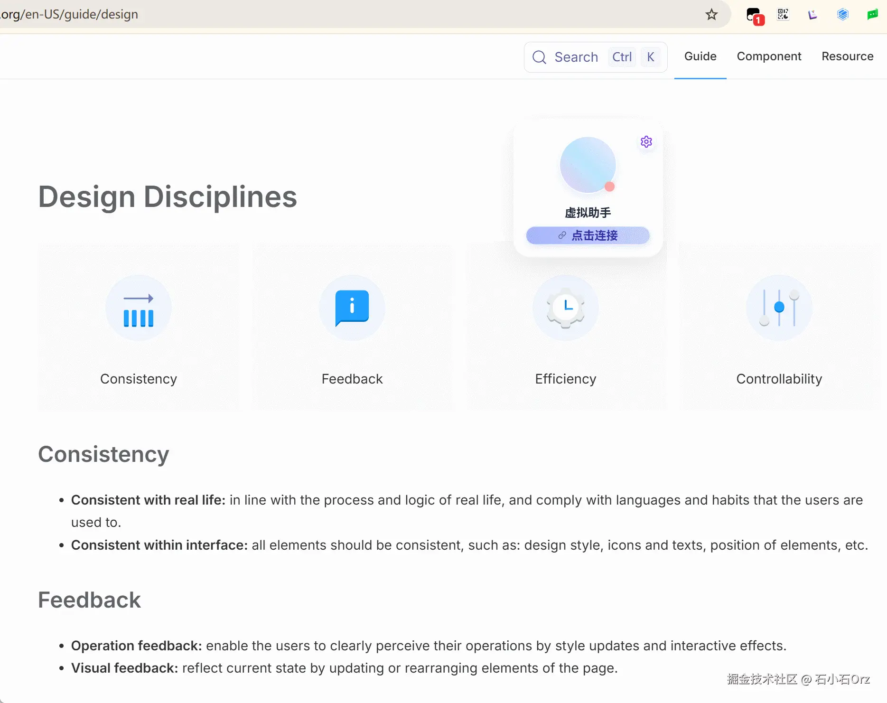Click the Consistency card label
Screen dimensions: 887x703
139,379
